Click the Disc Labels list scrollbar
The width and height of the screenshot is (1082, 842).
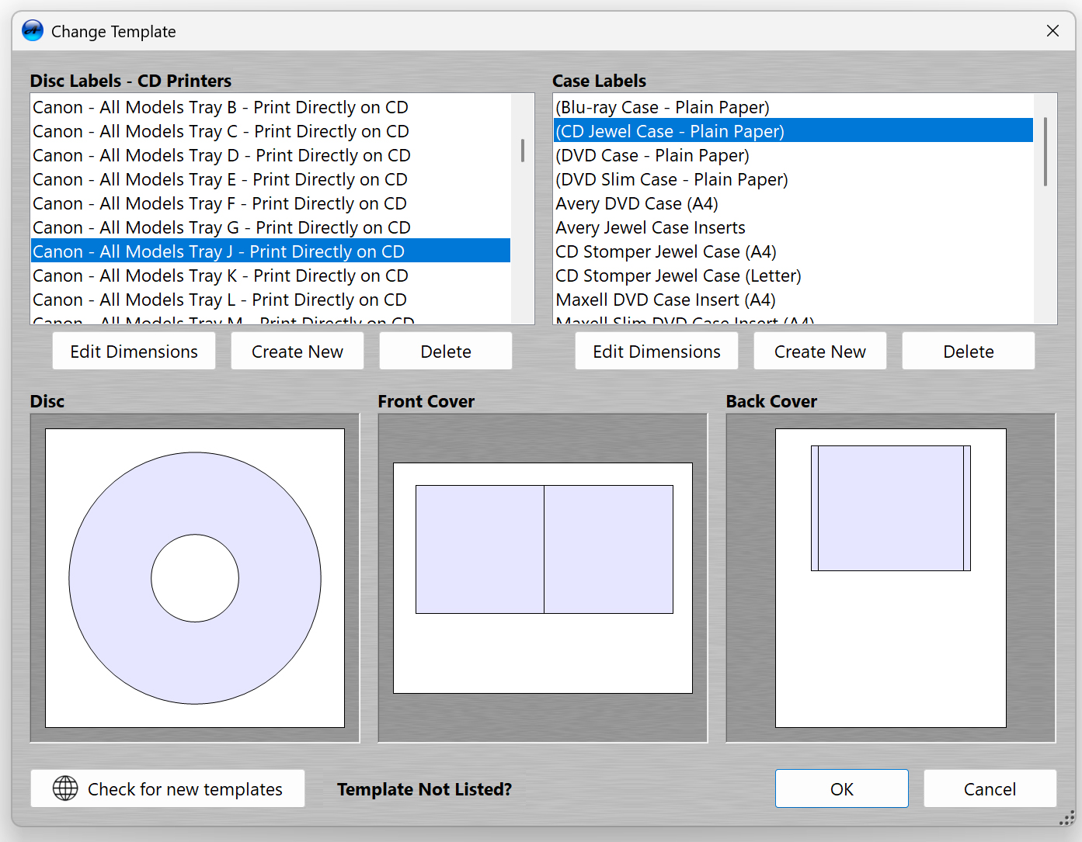pos(523,151)
